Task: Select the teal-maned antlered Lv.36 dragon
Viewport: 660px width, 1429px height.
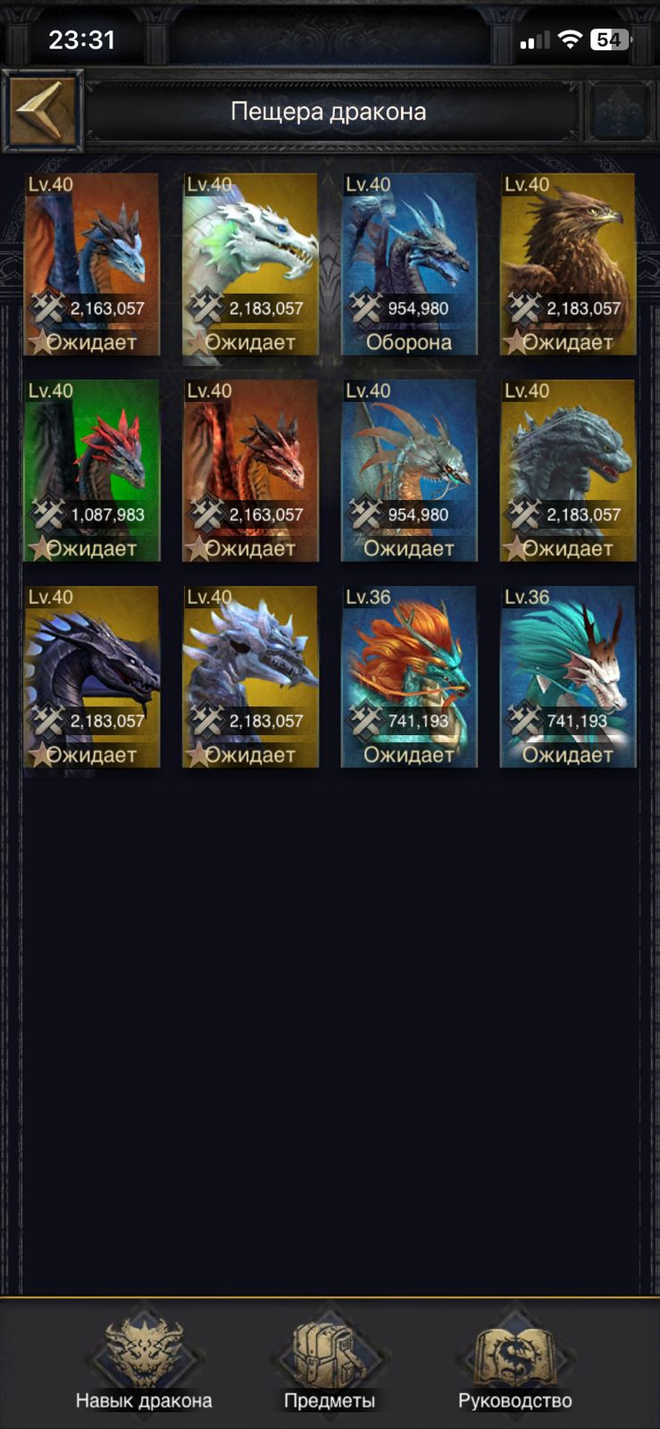Action: pyautogui.click(x=568, y=677)
